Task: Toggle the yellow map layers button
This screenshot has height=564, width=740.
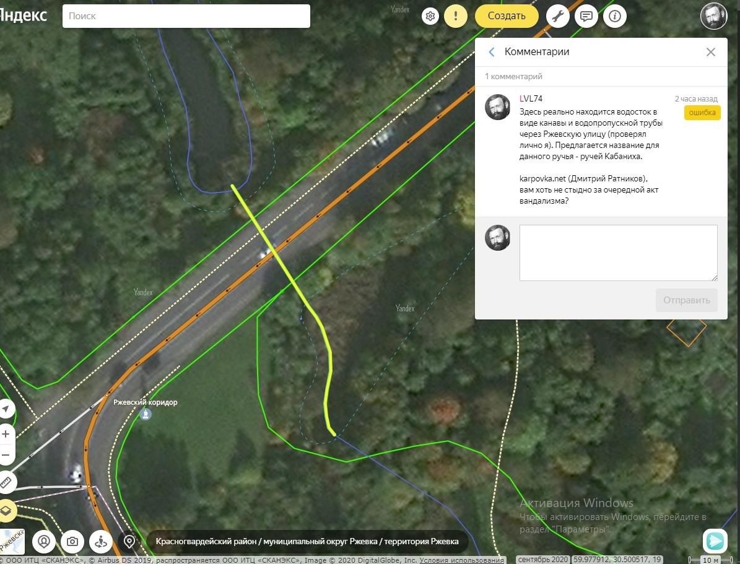Action: tap(6, 511)
